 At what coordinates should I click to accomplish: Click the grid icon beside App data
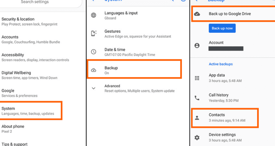coord(197,78)
